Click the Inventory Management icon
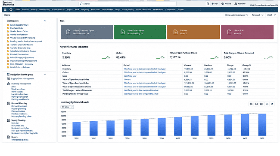This screenshot has width=280, height=156. [8, 84]
